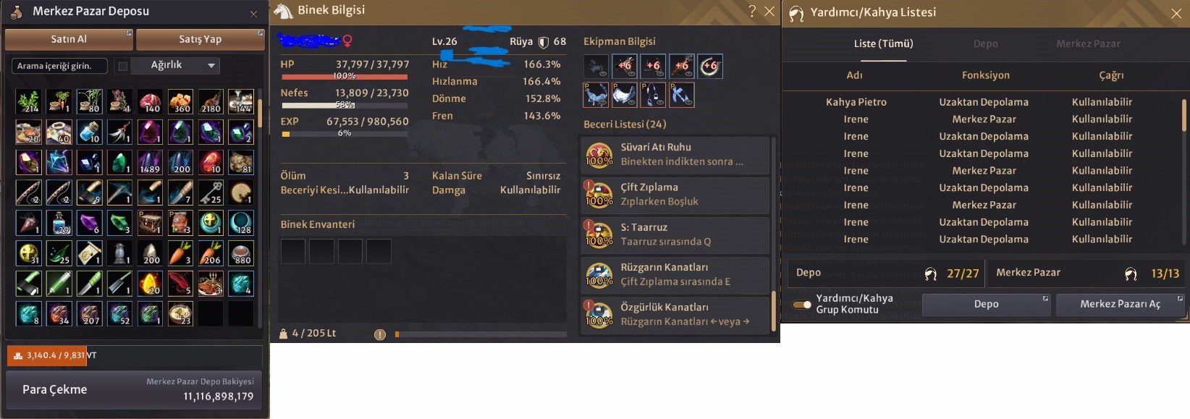This screenshot has width=1190, height=419.
Task: Switch to the Merkez Pazar tab
Action: coord(1087,44)
